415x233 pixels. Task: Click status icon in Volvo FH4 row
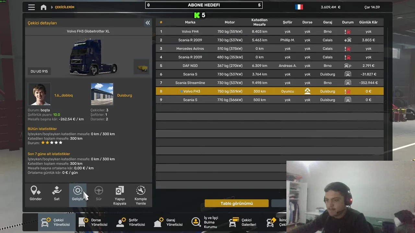click(348, 32)
